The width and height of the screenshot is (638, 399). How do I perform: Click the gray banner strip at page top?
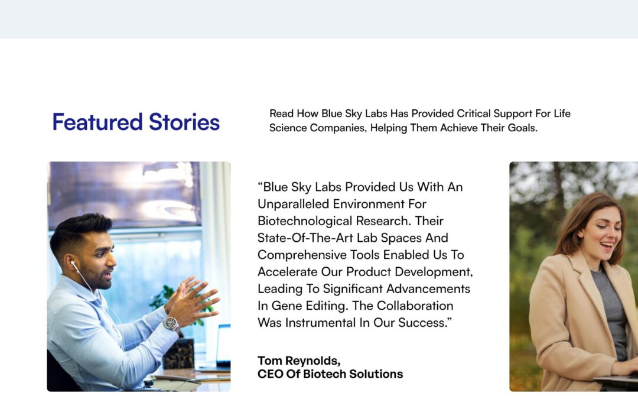319,20
